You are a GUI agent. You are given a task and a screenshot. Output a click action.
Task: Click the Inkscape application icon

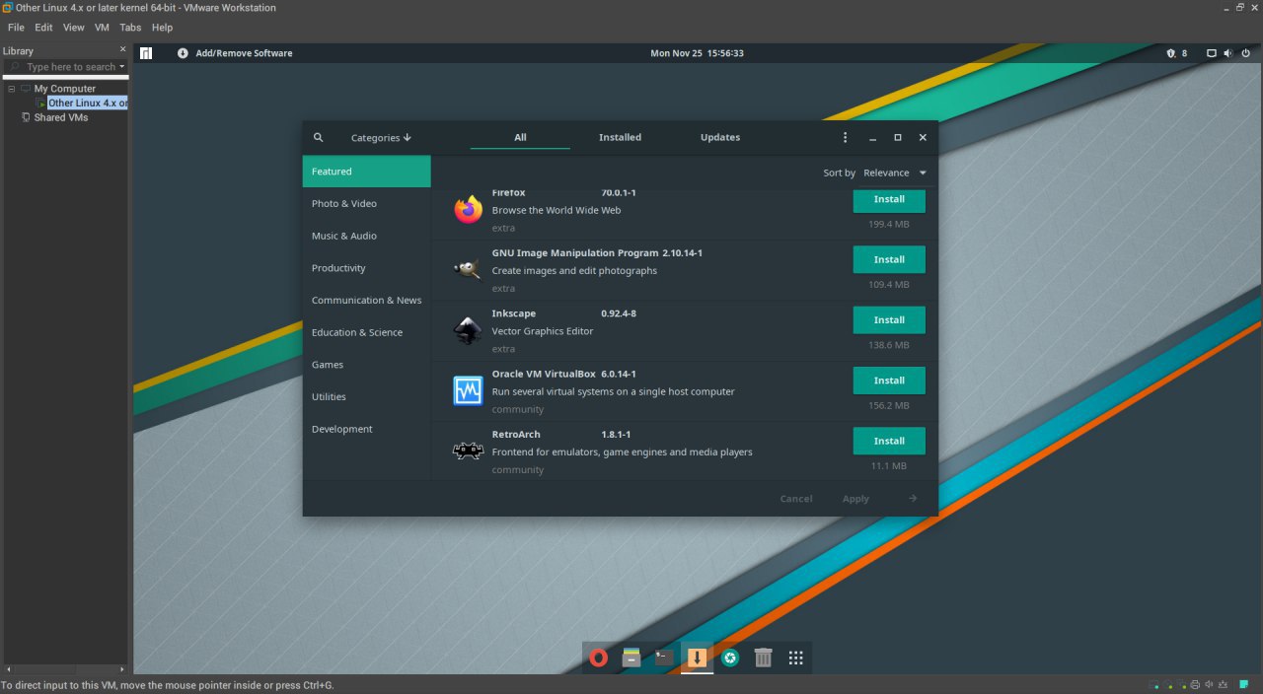(x=468, y=330)
